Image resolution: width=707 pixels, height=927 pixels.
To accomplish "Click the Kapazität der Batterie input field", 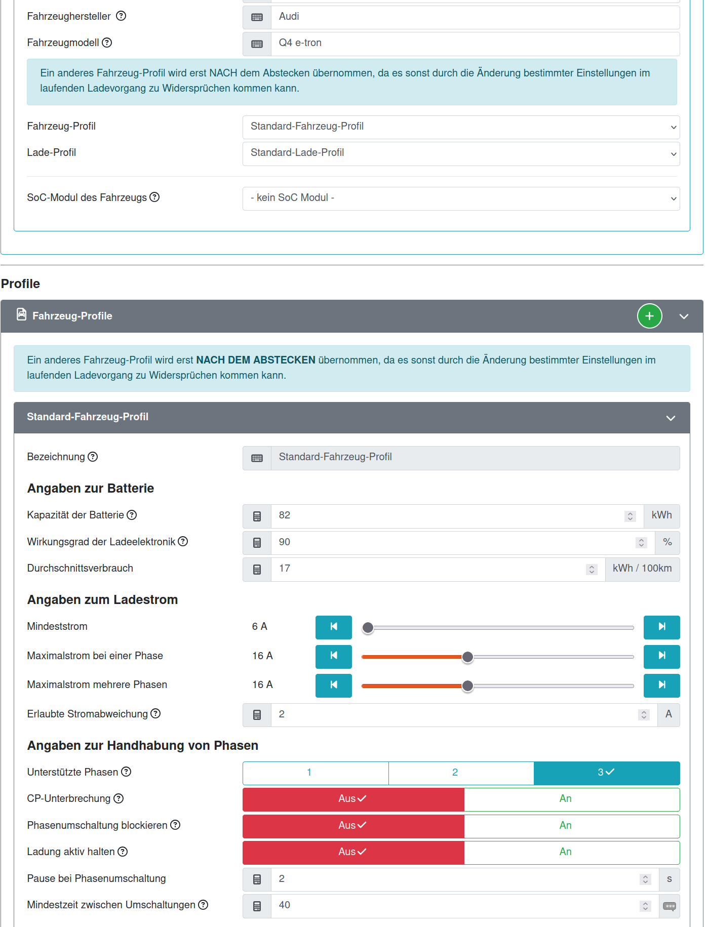I will pyautogui.click(x=457, y=516).
